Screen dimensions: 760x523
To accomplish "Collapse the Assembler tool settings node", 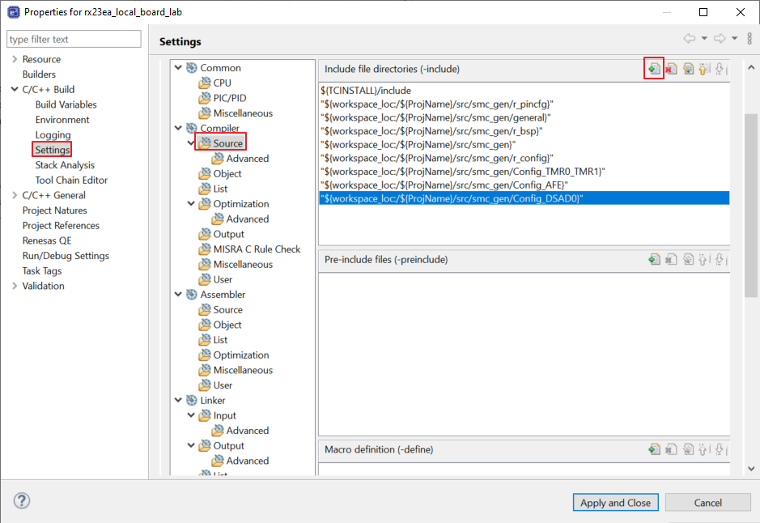I will tap(178, 294).
